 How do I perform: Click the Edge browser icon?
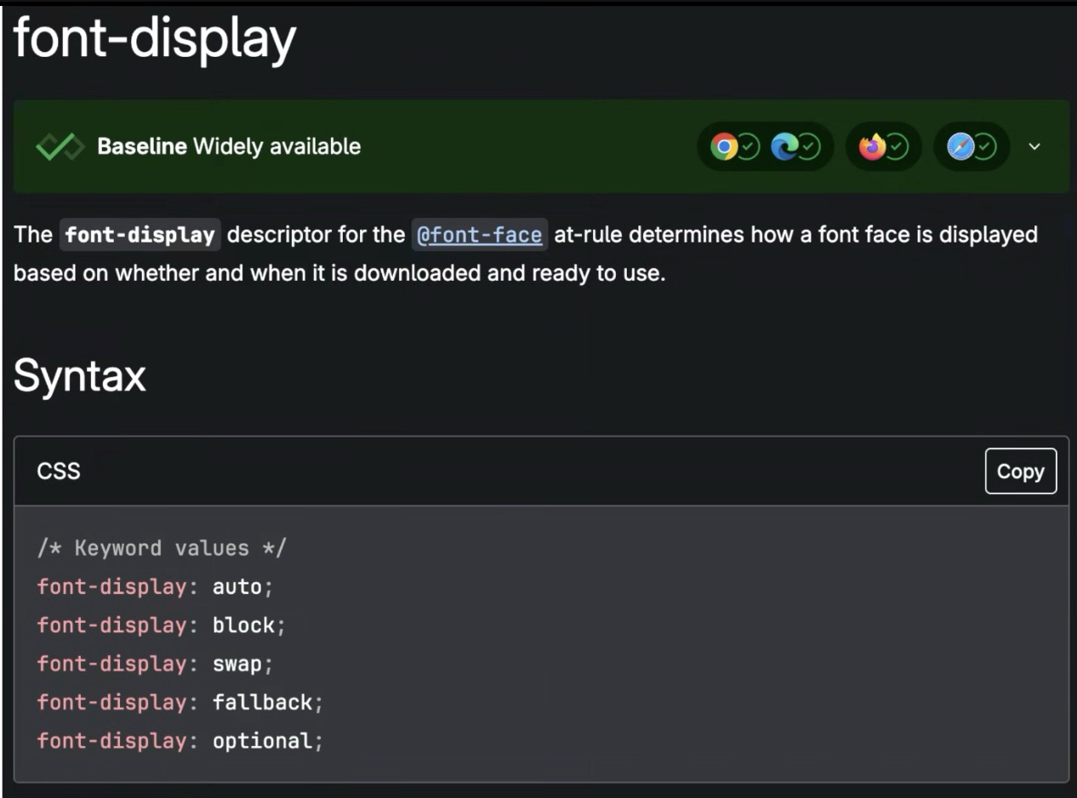[784, 147]
